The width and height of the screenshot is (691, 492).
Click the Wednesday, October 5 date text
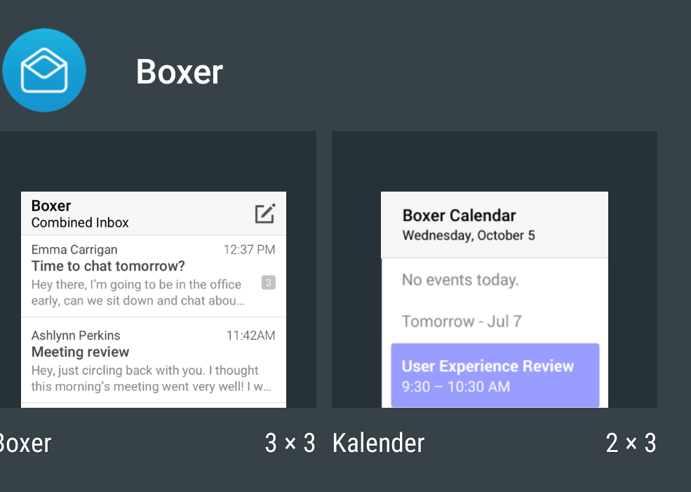click(469, 235)
